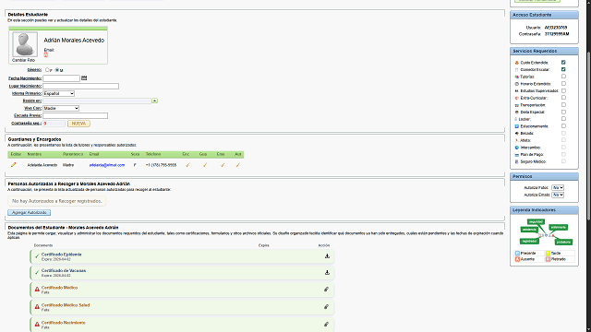Attach file for Certificado Médico Salud
Viewport: 591px width, 332px height.
[x=326, y=307]
